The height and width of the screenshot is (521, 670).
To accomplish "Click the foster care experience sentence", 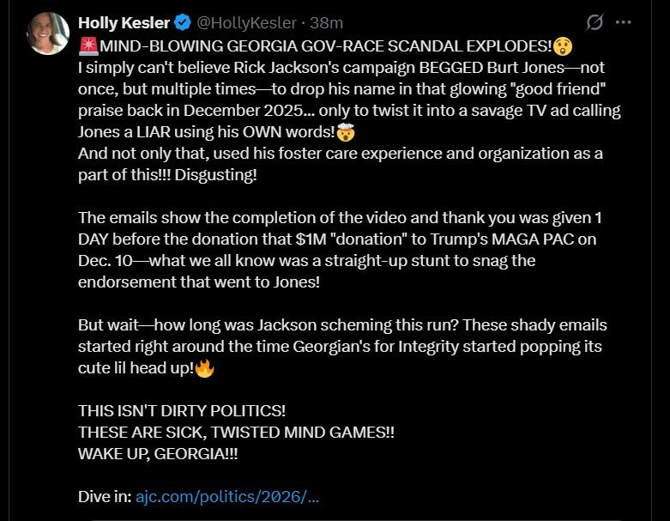I will pos(340,164).
